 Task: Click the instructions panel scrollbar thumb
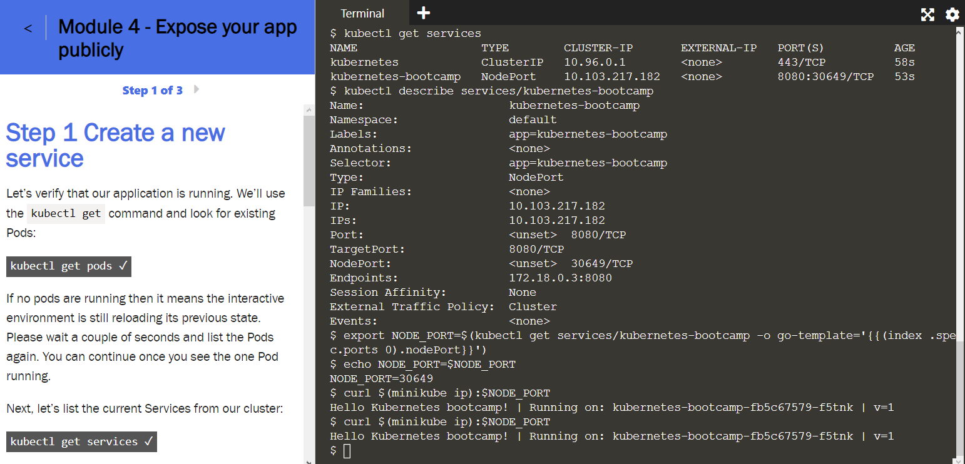click(309, 161)
